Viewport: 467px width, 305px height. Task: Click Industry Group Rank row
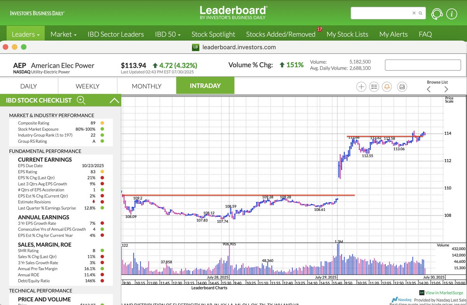(61, 135)
